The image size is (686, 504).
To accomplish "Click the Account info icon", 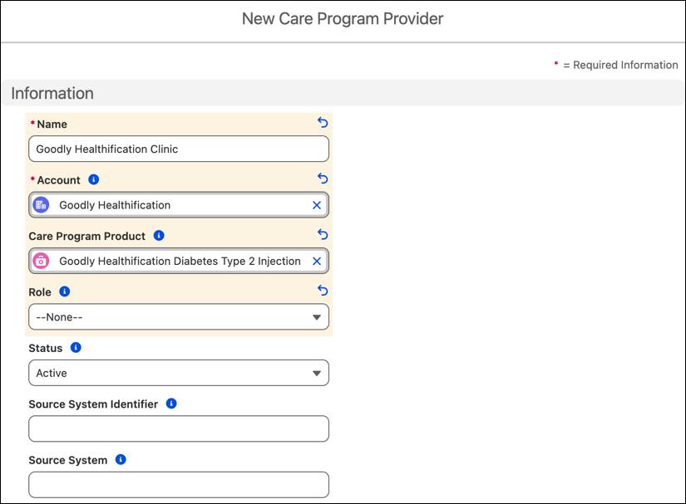I will [x=92, y=179].
